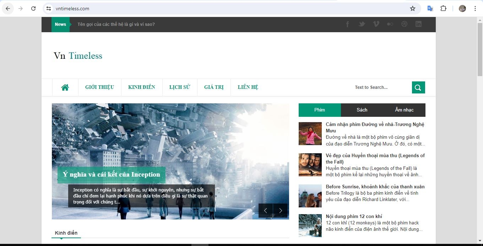
Task: Click the browser forward arrow
Action: click(21, 8)
